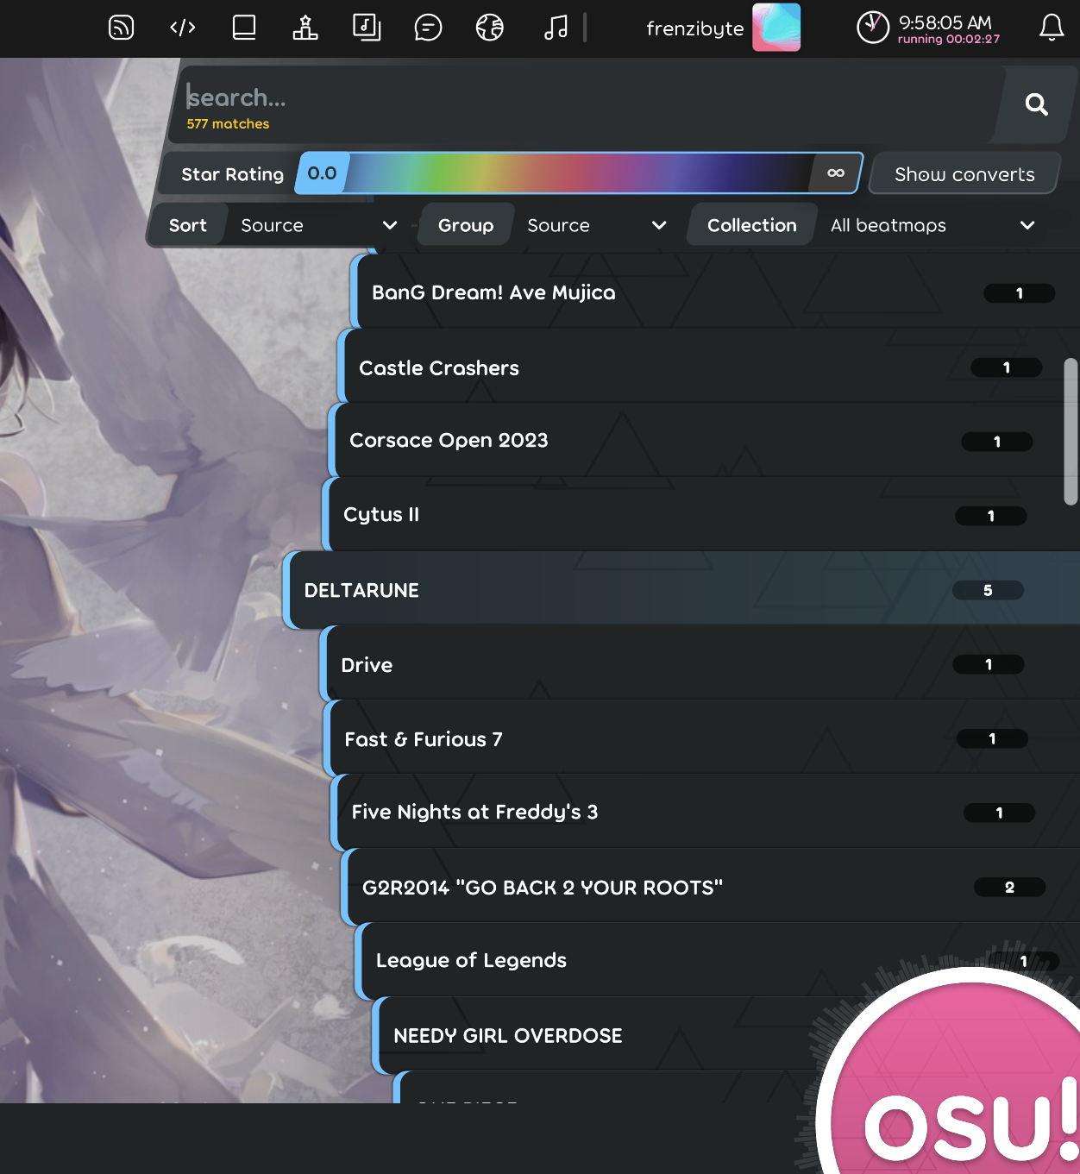Open the changelog code-brackets icon

click(183, 28)
